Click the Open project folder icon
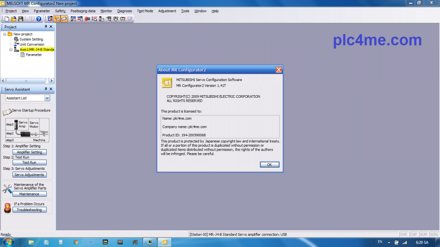The width and height of the screenshot is (440, 247). pyautogui.click(x=14, y=19)
